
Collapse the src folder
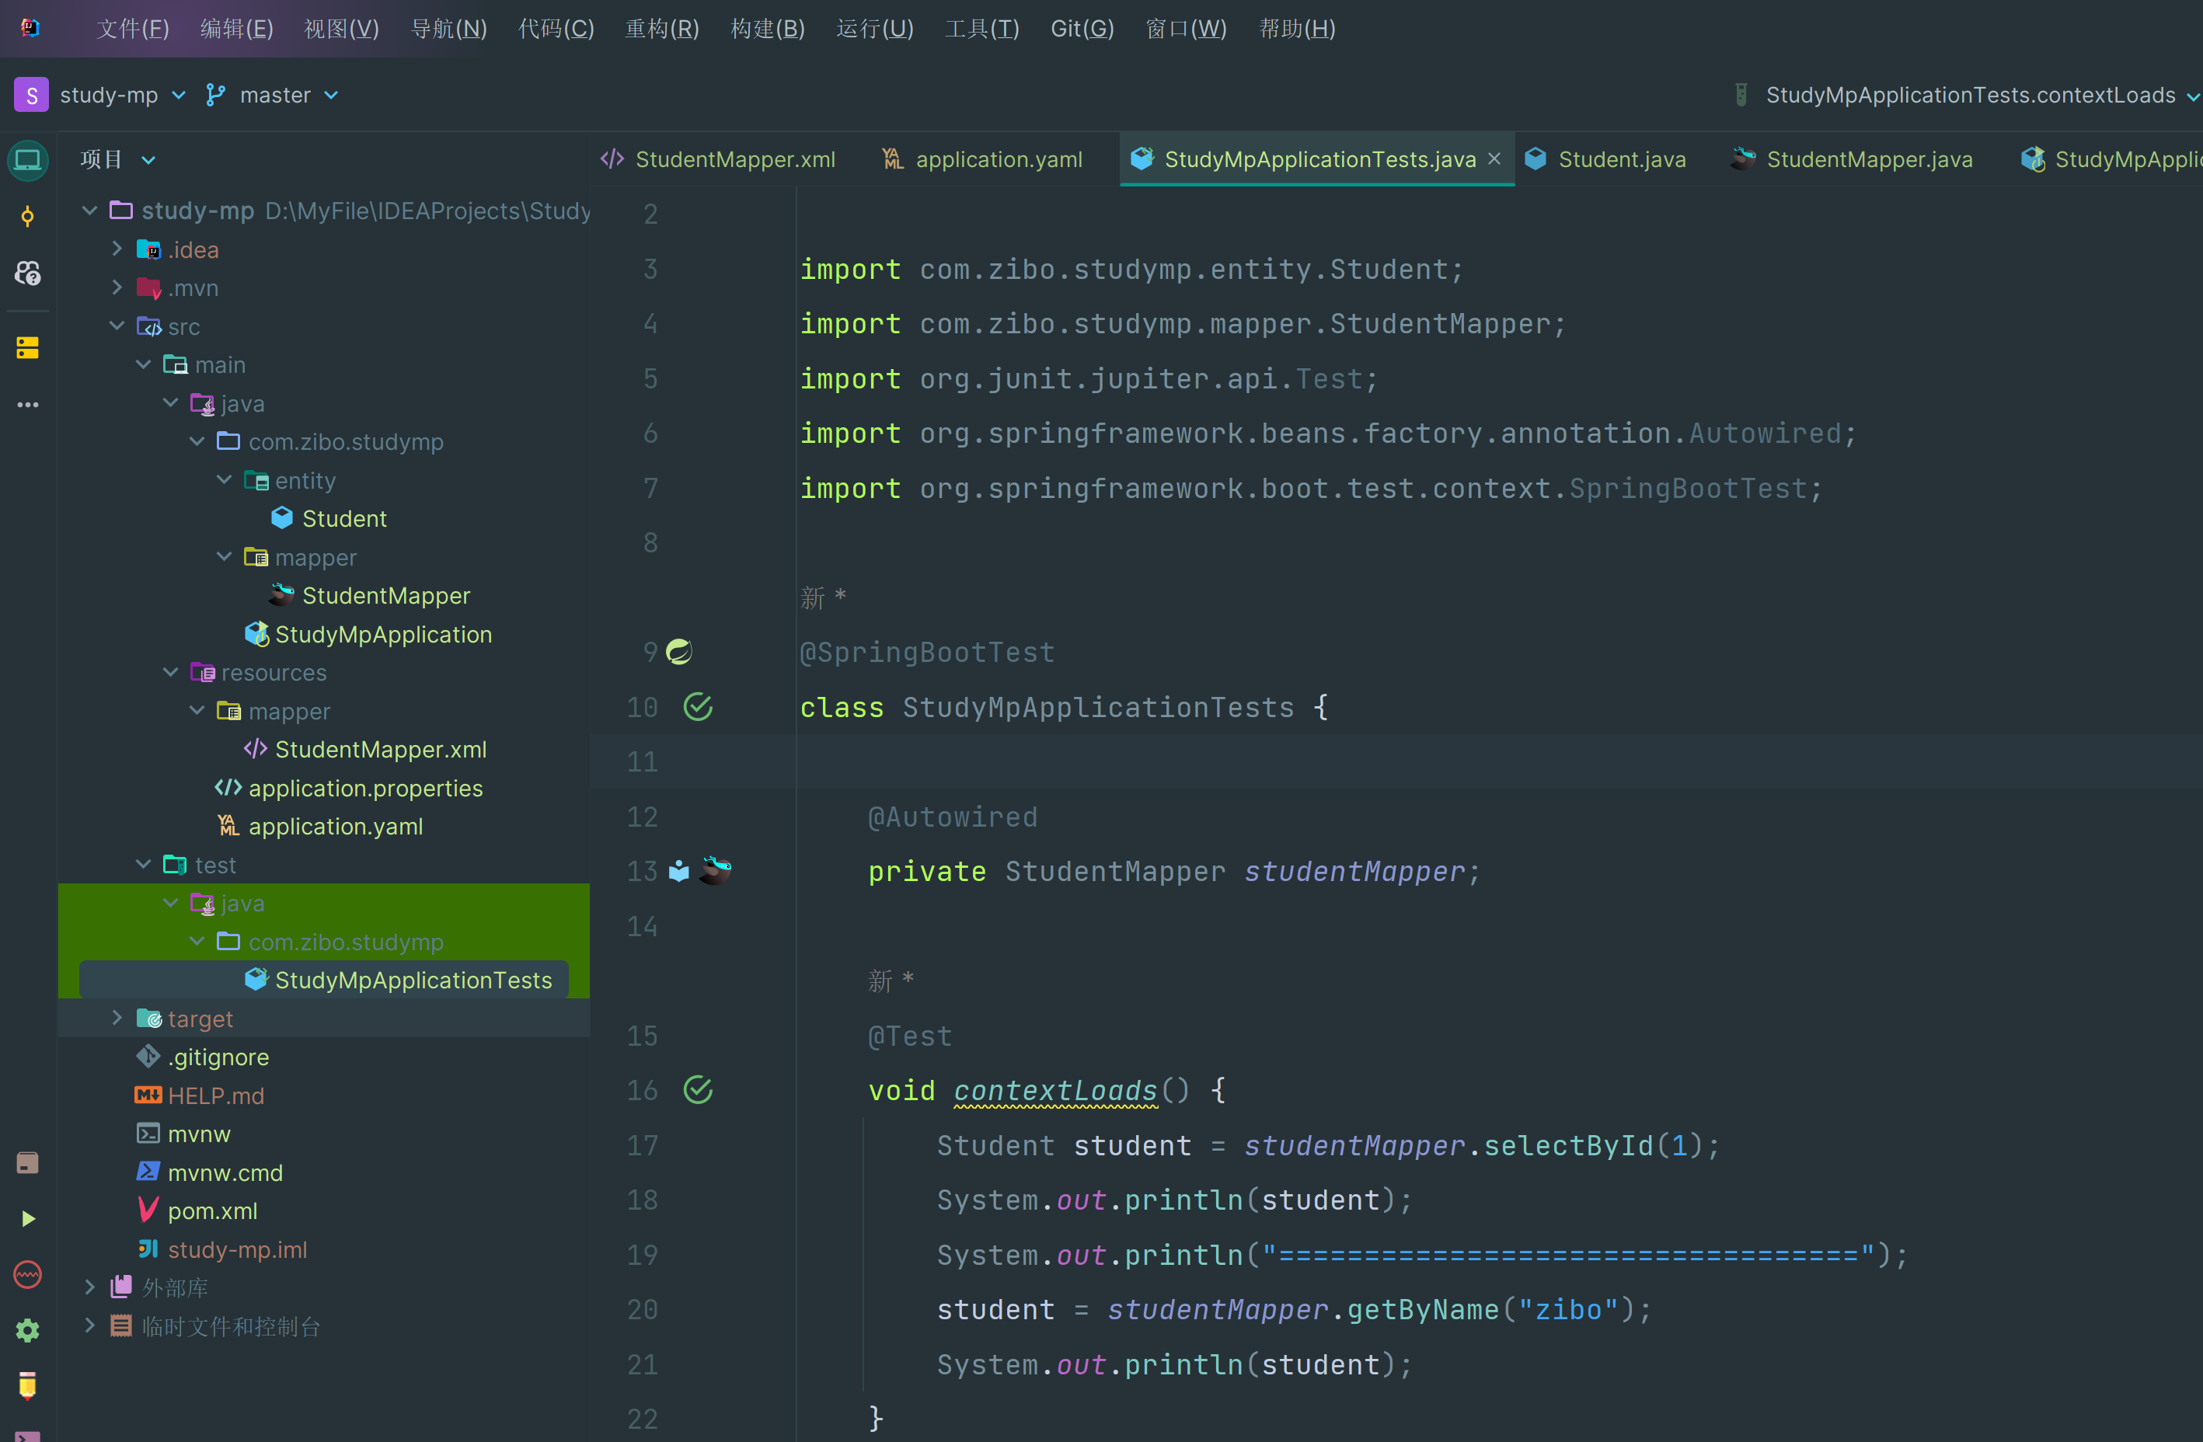(117, 326)
